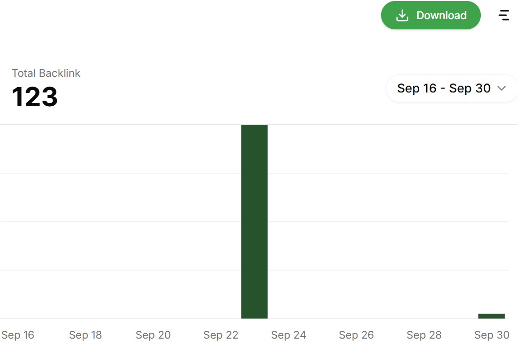This screenshot has width=518, height=344.
Task: Click the download arrow icon
Action: tap(402, 16)
